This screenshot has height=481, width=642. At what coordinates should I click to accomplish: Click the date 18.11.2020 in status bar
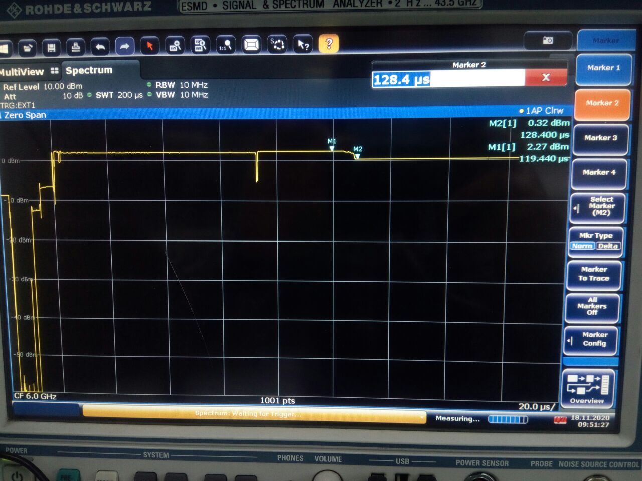[x=590, y=417]
